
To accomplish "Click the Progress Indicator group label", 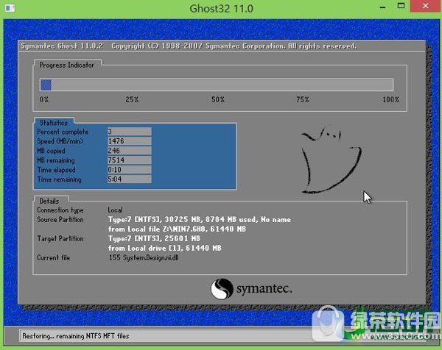I will (67, 65).
